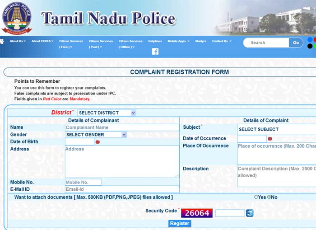Open the Select Subject dropdown
Screen dimensions: 316x230
[277, 129]
